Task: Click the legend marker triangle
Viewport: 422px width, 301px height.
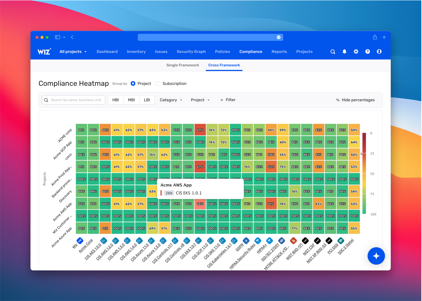Action: (x=361, y=154)
